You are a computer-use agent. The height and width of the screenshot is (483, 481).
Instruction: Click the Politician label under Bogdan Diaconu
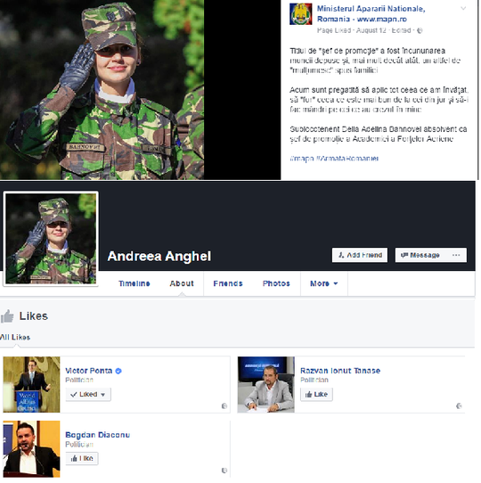(79, 444)
